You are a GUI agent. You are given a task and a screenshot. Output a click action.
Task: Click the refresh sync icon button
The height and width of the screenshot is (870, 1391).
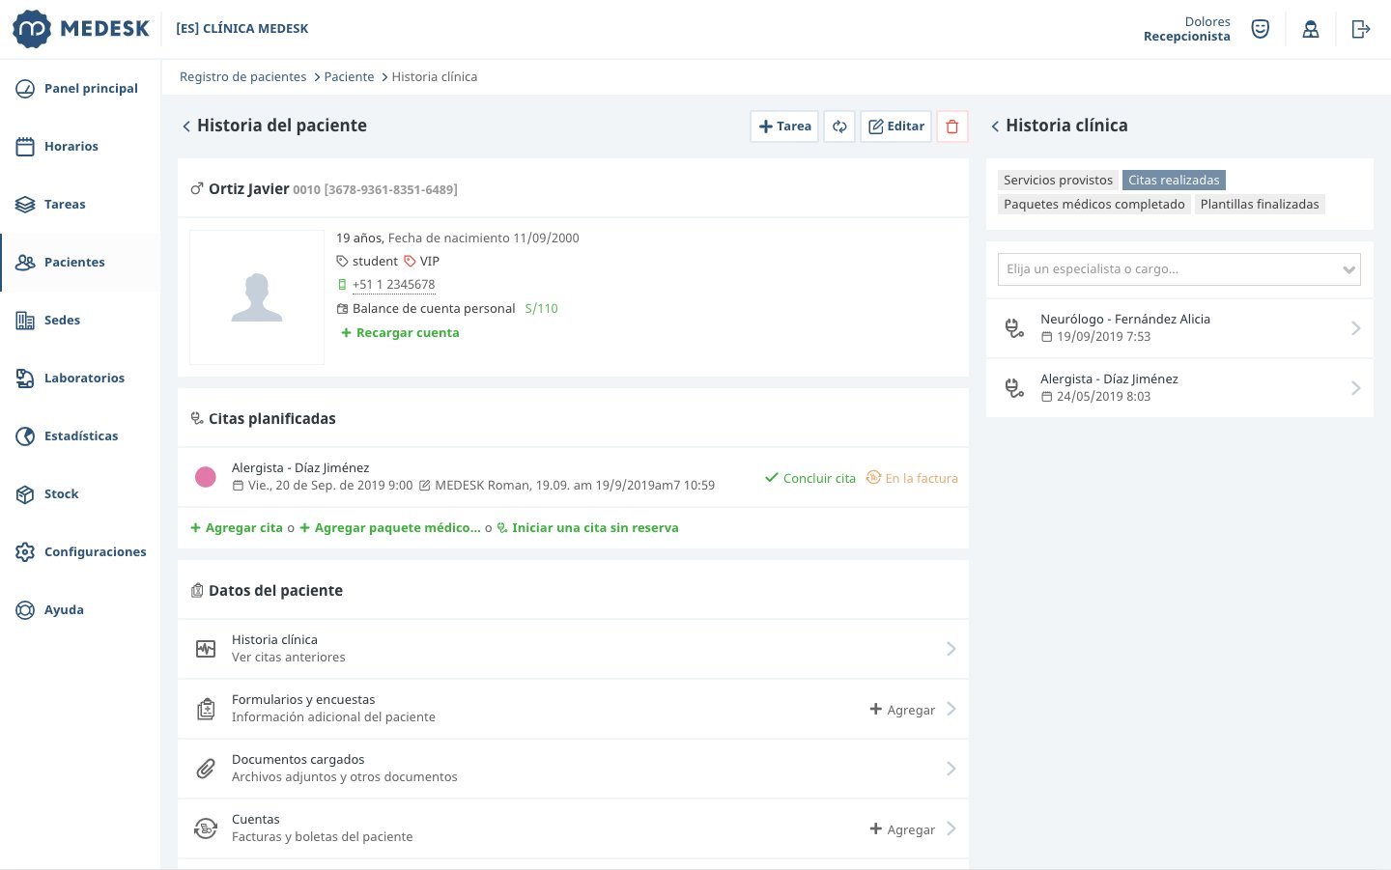[839, 126]
